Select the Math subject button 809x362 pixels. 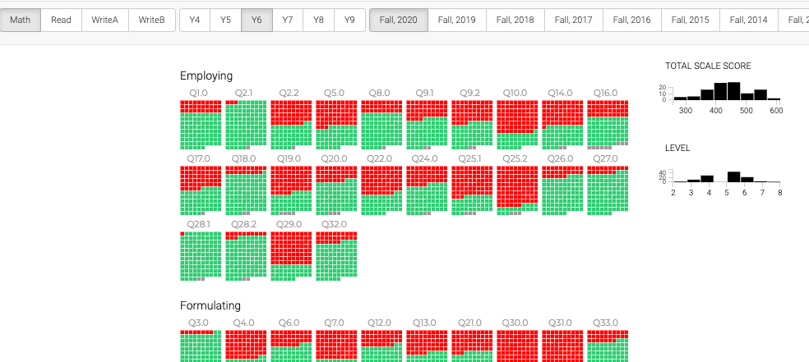pos(20,20)
